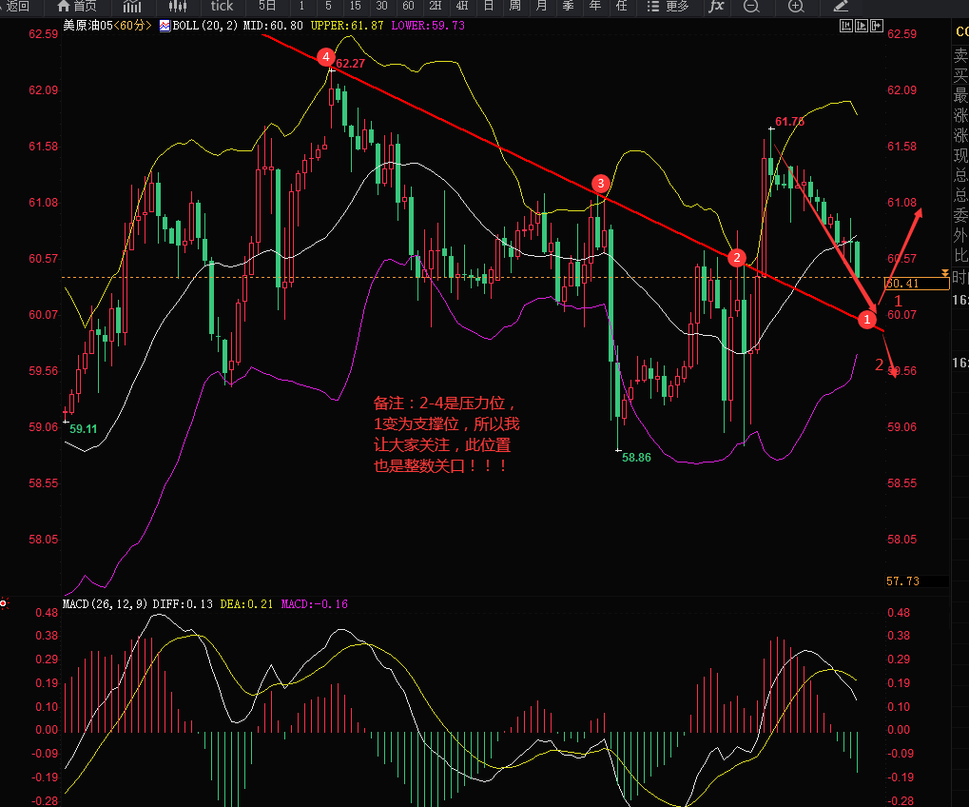Click the rightmost chart panel toggle icon

pos(875,27)
